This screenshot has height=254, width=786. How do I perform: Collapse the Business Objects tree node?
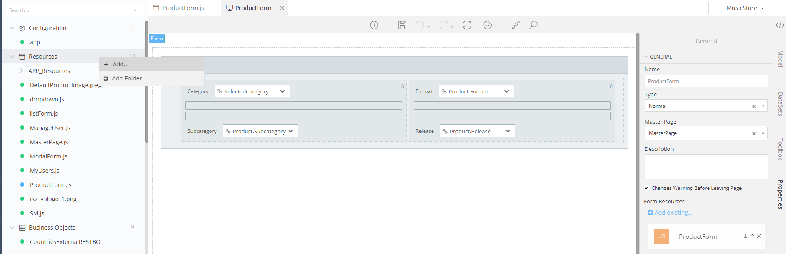click(x=12, y=228)
